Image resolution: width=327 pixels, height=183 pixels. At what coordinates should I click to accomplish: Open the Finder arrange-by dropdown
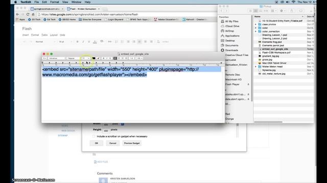tap(274, 11)
